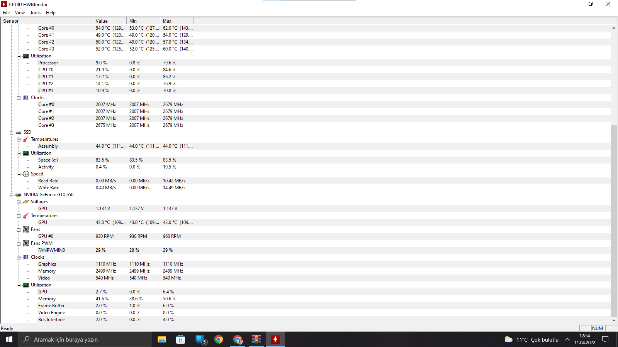The height and width of the screenshot is (347, 618).
Task: Click the thermometer icon for GPU Temperatures
Action: point(26,216)
